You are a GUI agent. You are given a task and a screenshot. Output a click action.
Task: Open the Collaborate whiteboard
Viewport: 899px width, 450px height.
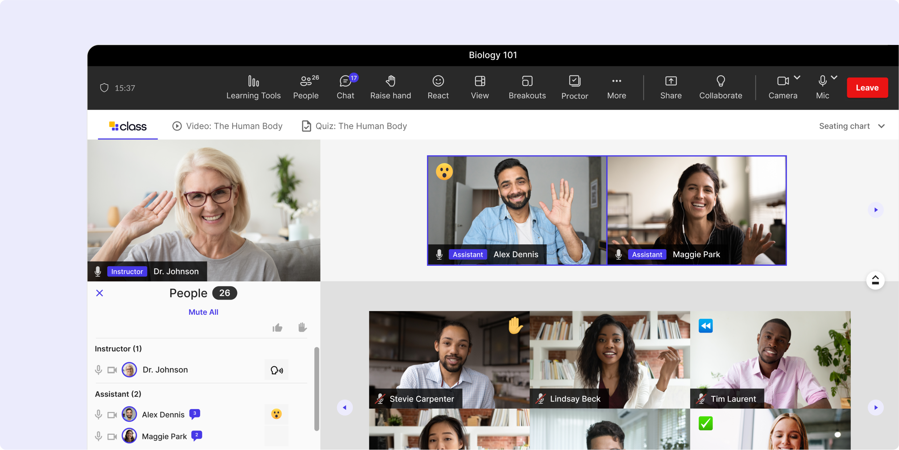[x=721, y=87]
